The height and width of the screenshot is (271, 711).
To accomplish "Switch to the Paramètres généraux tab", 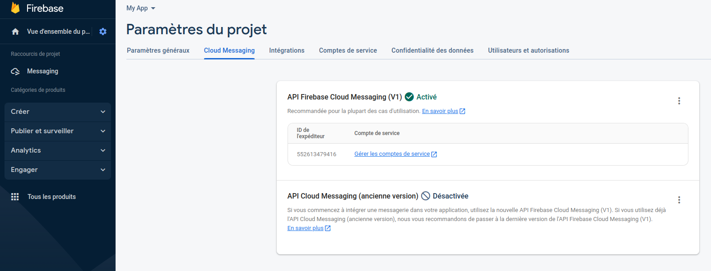I will pos(158,50).
